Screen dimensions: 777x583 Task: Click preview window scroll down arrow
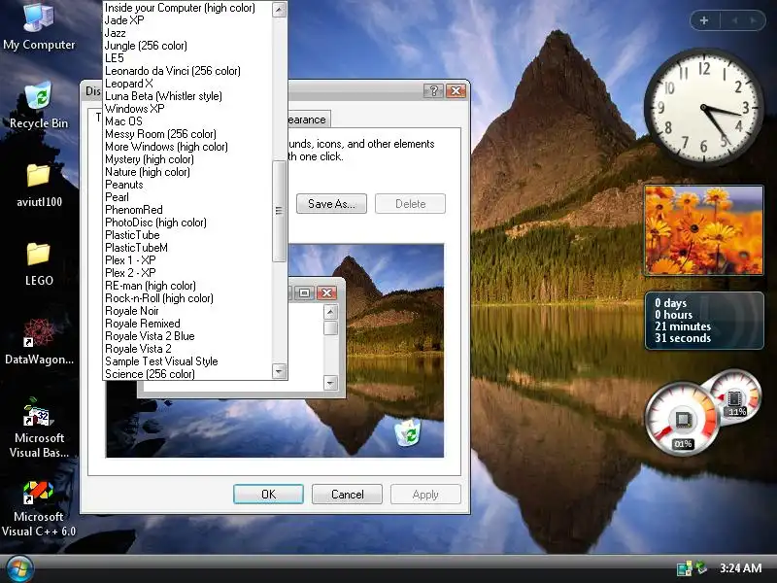point(330,383)
